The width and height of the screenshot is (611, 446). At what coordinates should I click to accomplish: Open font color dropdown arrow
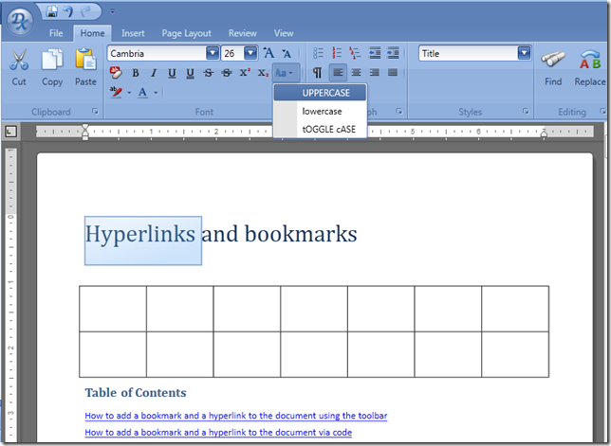(156, 93)
